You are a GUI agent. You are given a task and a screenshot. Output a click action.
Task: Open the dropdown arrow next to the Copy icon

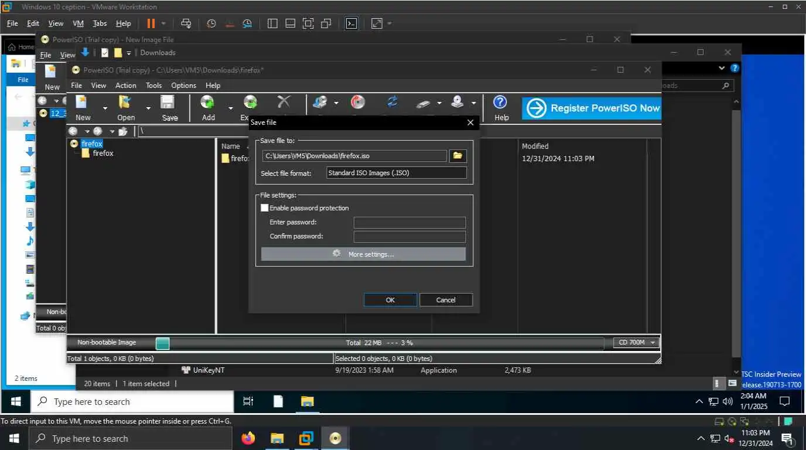pos(336,103)
